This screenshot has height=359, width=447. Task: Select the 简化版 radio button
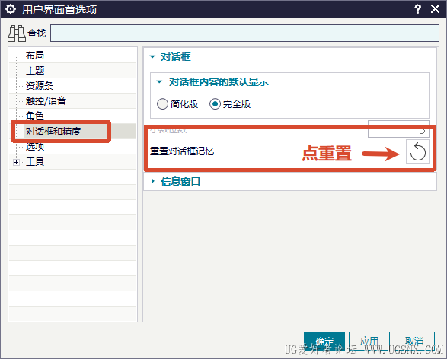tap(162, 104)
